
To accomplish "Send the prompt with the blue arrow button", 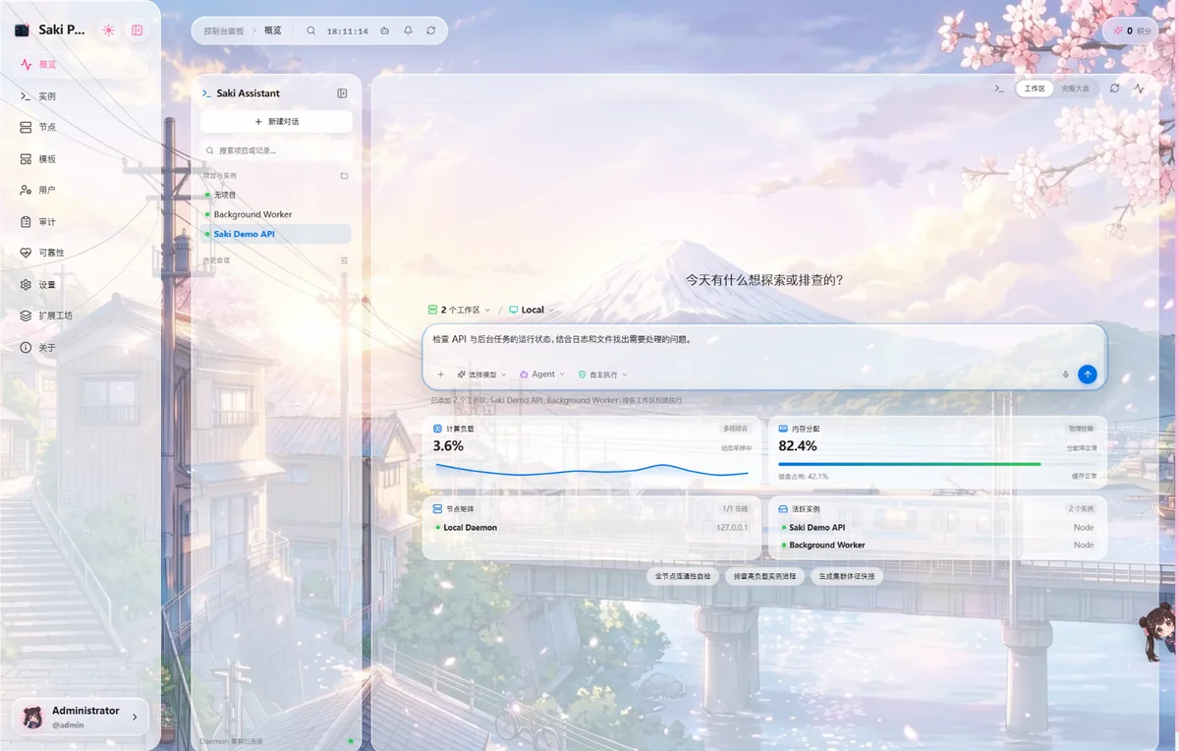I will pos(1087,375).
